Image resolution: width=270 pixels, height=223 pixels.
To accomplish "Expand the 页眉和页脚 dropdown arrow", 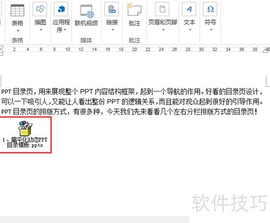I will [x=163, y=30].
